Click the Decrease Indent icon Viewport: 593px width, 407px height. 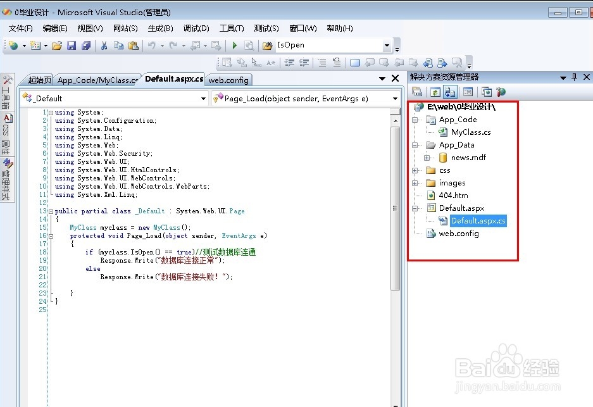(x=289, y=63)
